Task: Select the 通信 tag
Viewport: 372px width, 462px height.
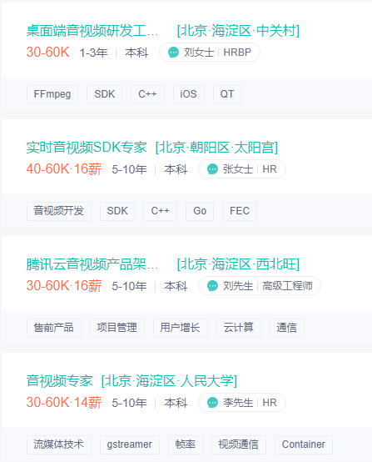Action: click(x=287, y=328)
